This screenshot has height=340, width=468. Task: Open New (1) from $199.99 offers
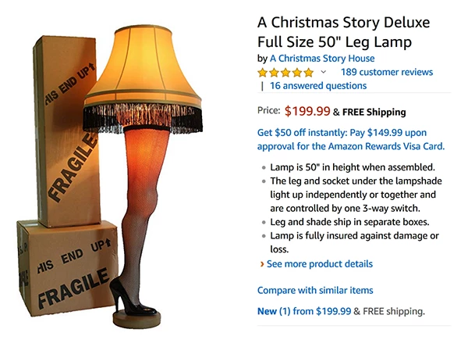pyautogui.click(x=304, y=311)
